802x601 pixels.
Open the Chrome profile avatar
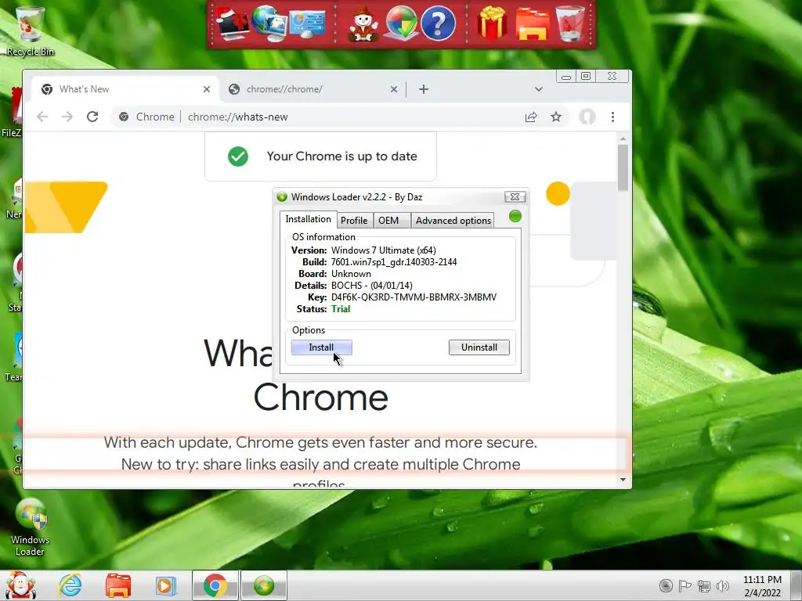point(587,117)
